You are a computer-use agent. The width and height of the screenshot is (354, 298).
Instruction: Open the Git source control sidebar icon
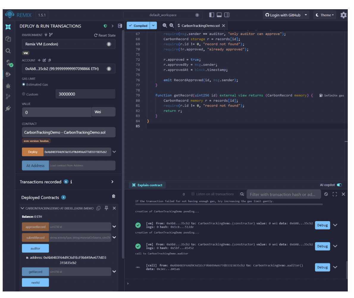pyautogui.click(x=8, y=97)
